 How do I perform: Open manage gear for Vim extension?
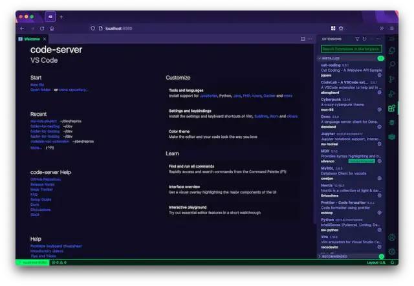point(380,247)
